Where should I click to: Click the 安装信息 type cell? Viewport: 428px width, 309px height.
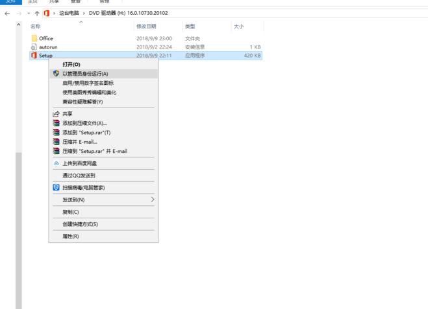(195, 47)
